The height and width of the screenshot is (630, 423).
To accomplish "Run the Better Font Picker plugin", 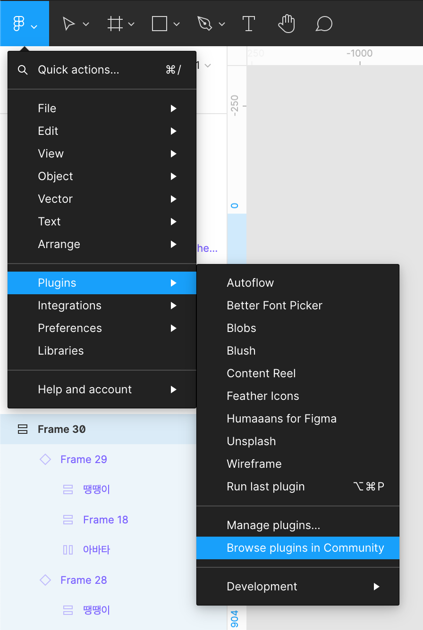I will [298, 306].
